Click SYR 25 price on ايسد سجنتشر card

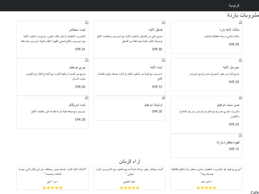click(80, 49)
